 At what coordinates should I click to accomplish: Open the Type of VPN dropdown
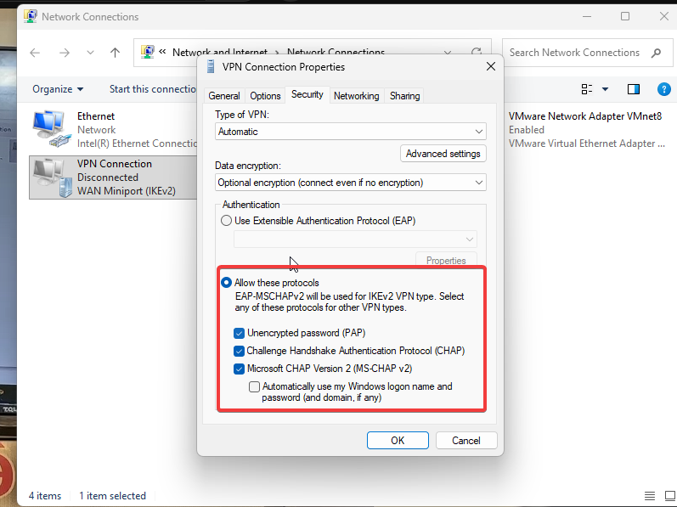point(351,132)
